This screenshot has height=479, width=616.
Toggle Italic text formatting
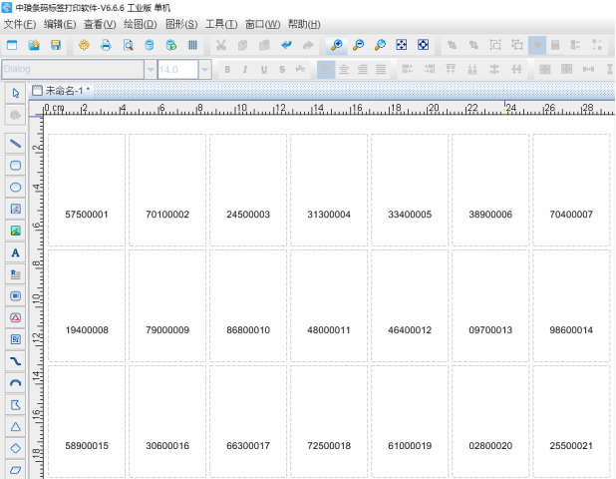pyautogui.click(x=246, y=70)
